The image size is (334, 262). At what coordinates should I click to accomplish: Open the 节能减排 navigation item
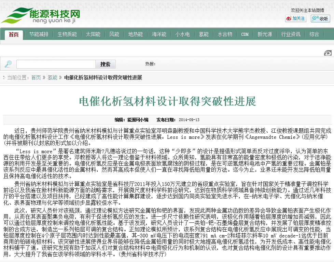click(x=39, y=34)
